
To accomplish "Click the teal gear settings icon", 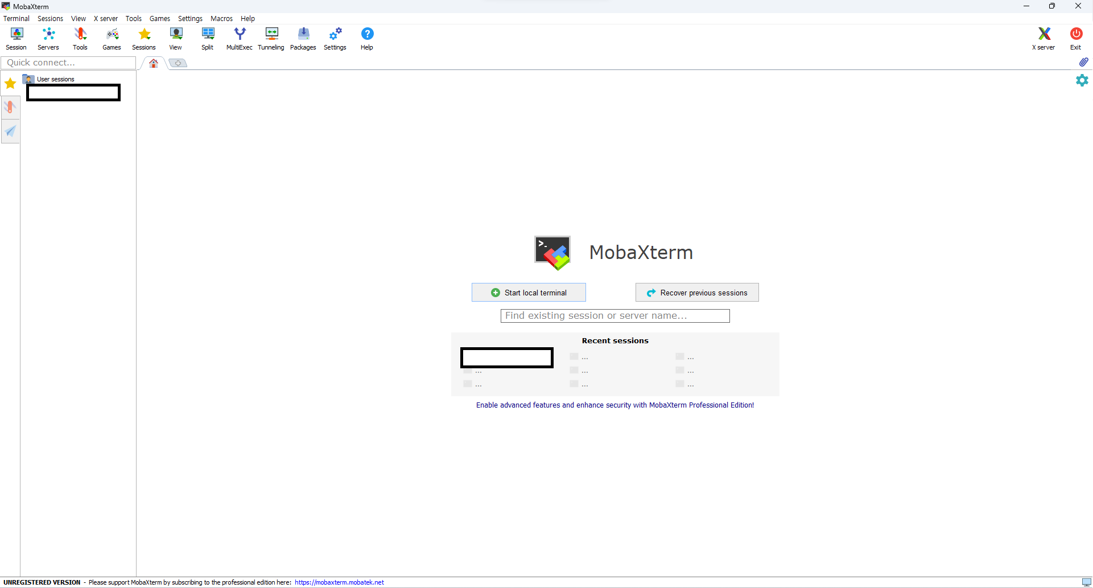I will (1082, 80).
